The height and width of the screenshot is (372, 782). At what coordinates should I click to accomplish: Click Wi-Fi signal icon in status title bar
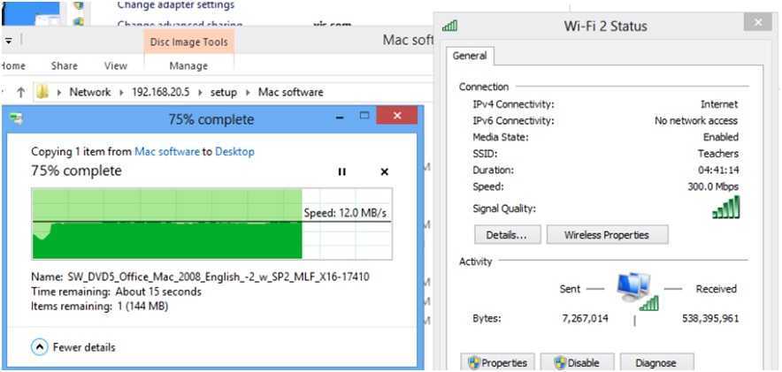(x=450, y=26)
